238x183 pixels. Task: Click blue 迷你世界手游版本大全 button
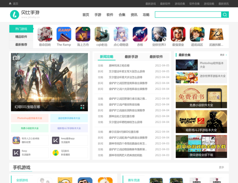[69, 118]
